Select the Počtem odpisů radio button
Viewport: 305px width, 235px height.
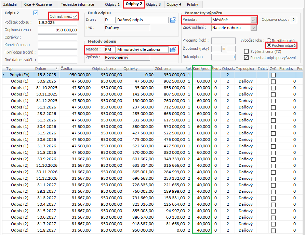pos(269,45)
